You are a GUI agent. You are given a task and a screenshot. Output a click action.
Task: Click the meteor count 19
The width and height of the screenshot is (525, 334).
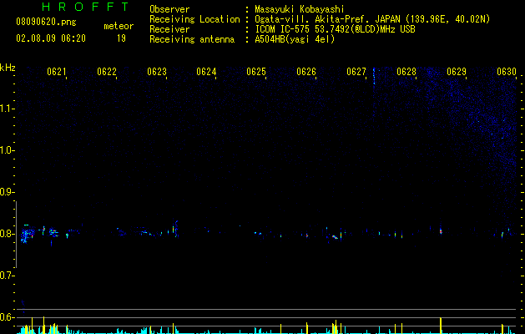[121, 38]
